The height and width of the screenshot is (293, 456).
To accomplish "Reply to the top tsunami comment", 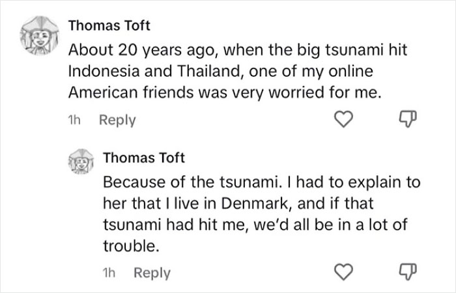I will [x=117, y=120].
